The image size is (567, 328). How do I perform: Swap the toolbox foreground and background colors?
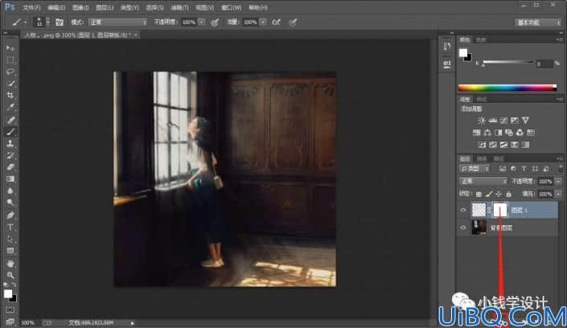[x=14, y=285]
